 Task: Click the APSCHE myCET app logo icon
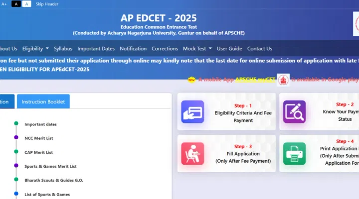coord(284,79)
